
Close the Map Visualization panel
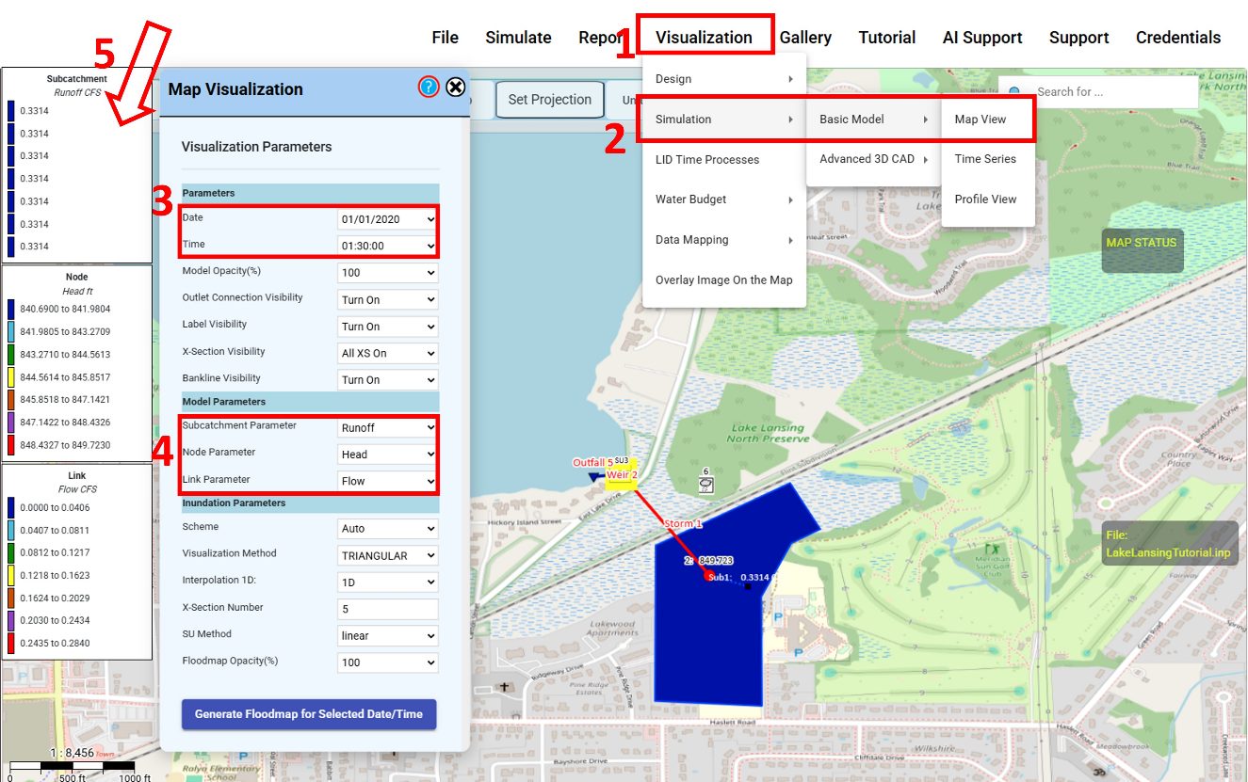coord(456,88)
